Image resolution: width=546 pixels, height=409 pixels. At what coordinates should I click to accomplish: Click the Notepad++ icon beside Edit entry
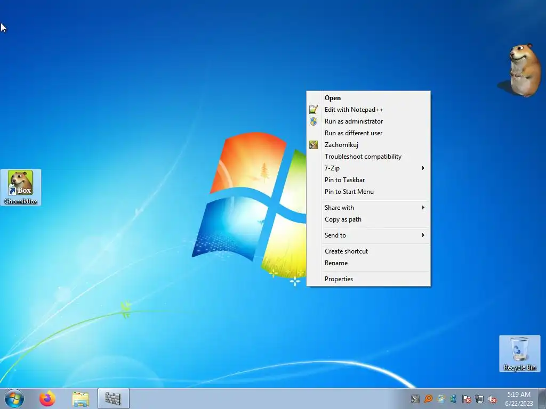click(314, 110)
